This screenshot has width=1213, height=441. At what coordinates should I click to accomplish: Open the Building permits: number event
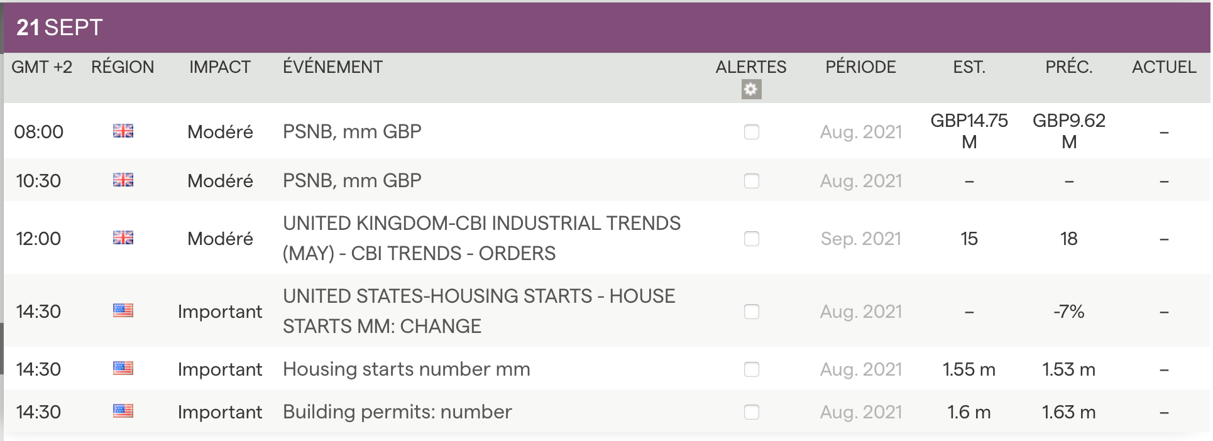[x=397, y=412]
